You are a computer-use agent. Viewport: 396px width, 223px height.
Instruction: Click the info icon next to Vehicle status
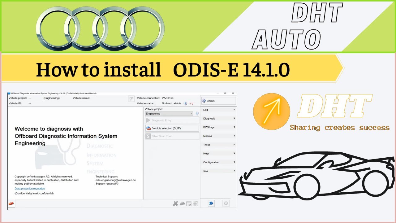click(x=185, y=103)
